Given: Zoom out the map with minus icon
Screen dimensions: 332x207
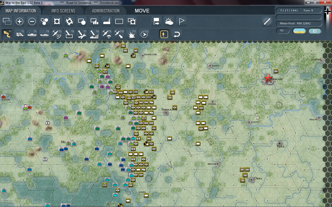Looking at the screenshot, I should tap(32, 22).
